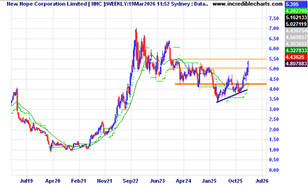Viewport: 308px width, 186px height.
Task: Select the thick orange support line near 4.25
Action: (221, 84)
